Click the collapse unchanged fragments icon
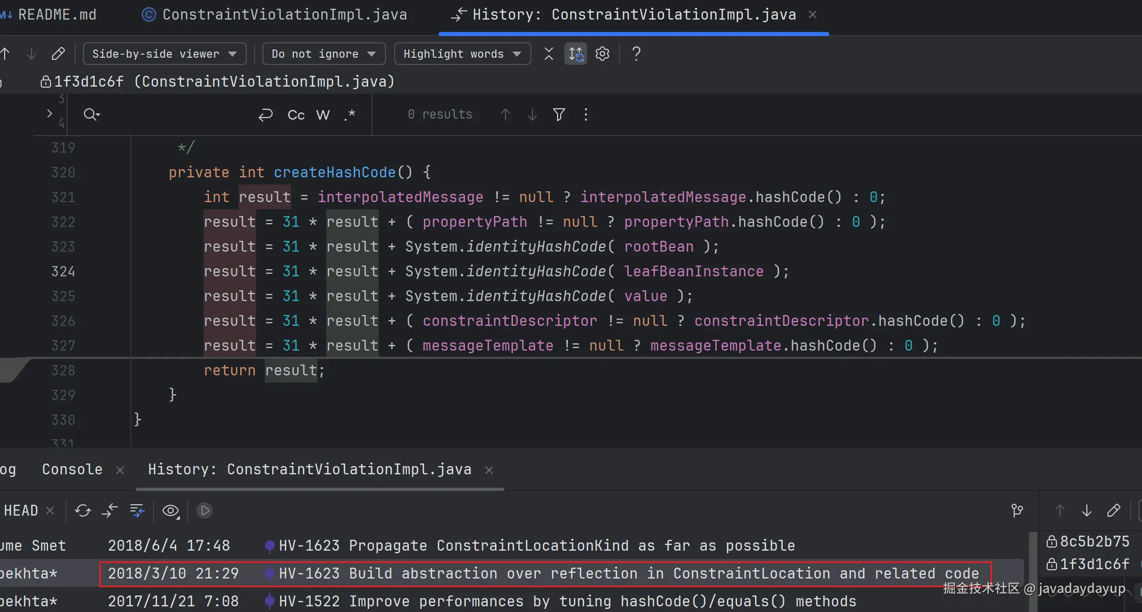1142x612 pixels. point(548,54)
